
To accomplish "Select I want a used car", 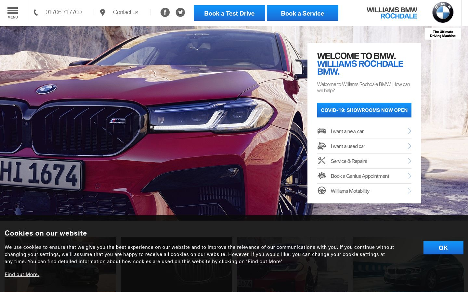I will pyautogui.click(x=348, y=146).
